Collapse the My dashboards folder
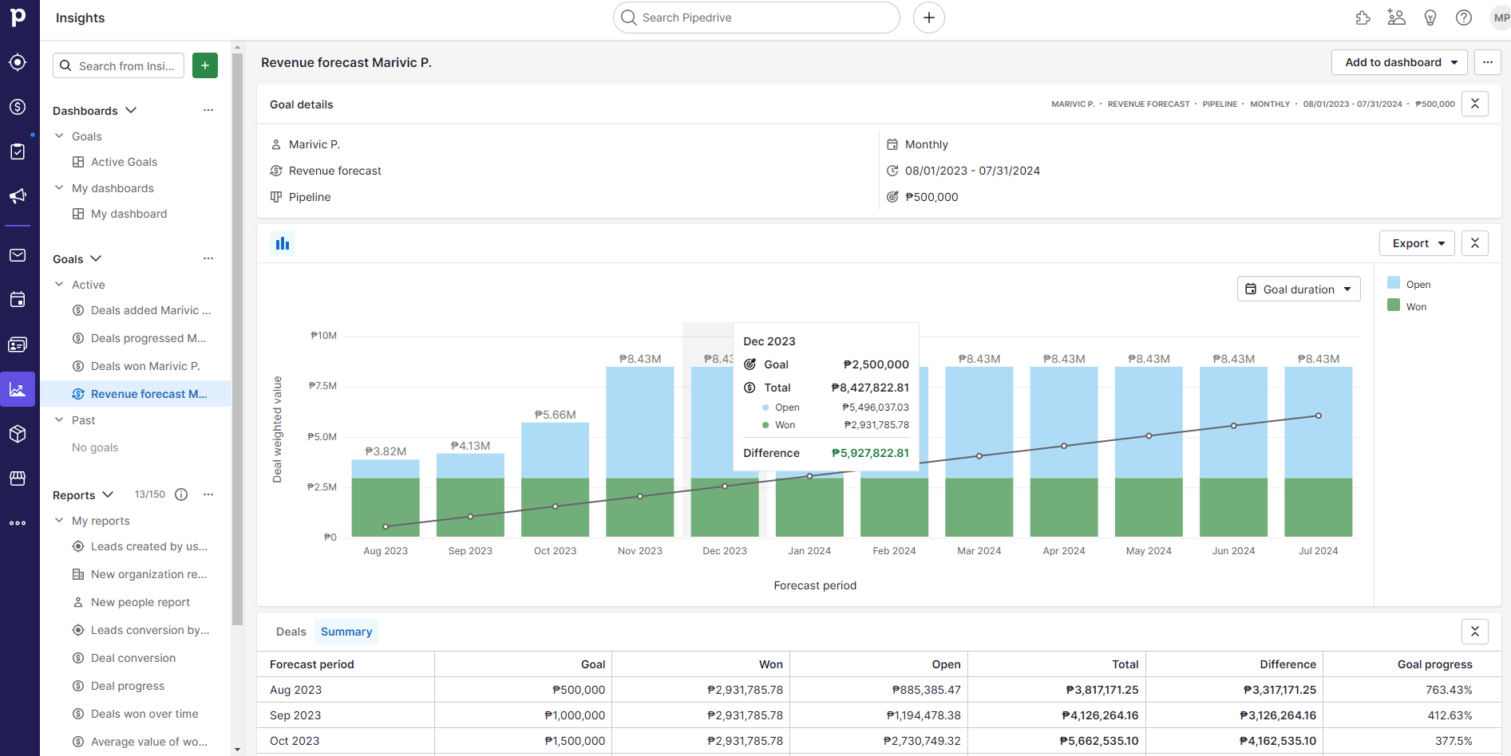This screenshot has height=756, width=1511. coord(59,188)
